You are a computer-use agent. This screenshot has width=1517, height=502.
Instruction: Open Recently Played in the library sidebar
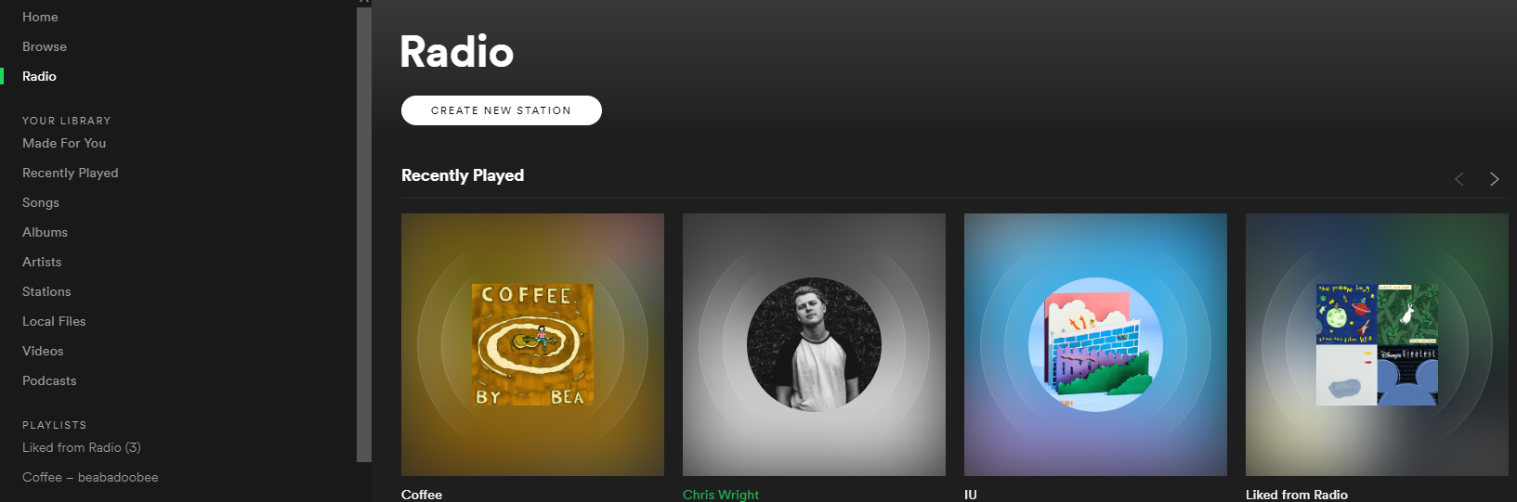[71, 173]
